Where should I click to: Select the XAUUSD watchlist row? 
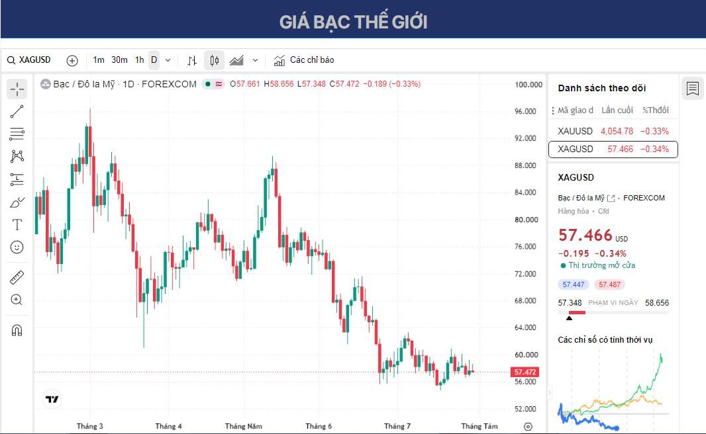613,131
